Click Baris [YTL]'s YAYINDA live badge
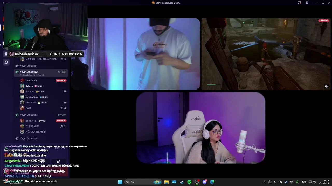Image resolution: width=332 pixels, height=186 pixels. (61, 121)
